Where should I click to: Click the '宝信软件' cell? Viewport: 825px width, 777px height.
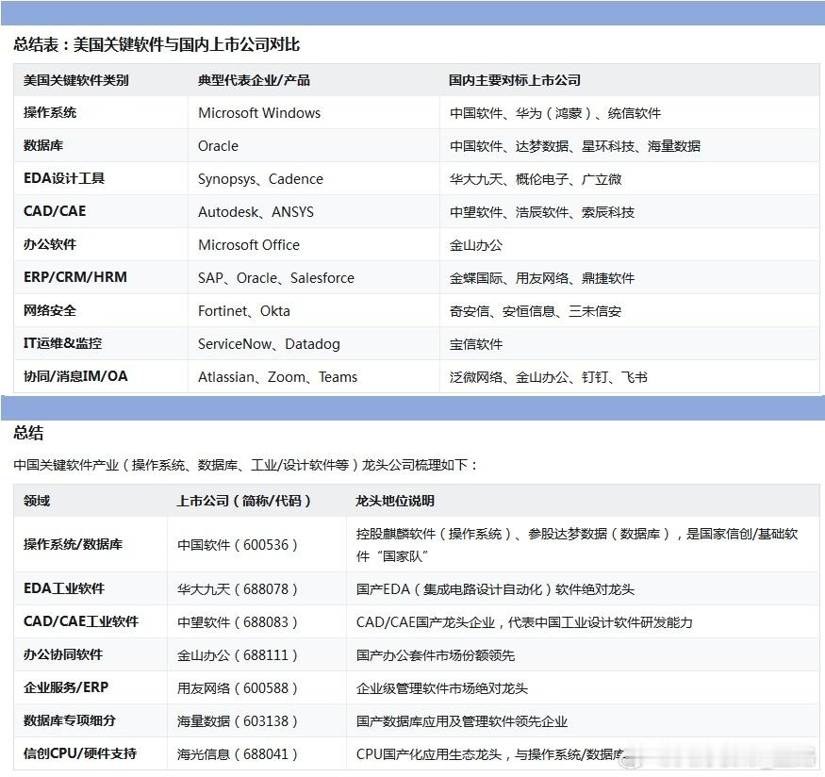475,344
